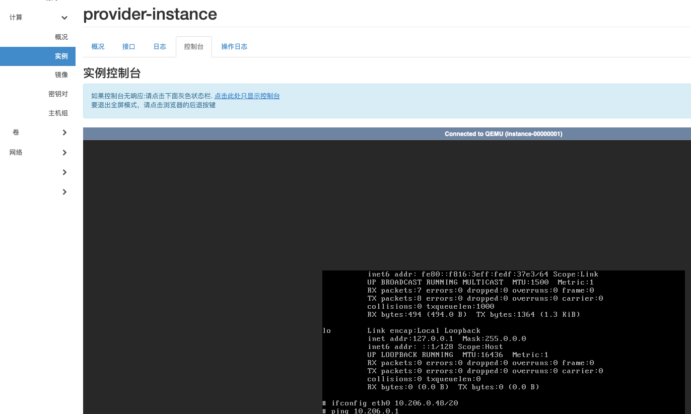Select the highlighted 实例 sidebar item
The height and width of the screenshot is (414, 691).
38,56
